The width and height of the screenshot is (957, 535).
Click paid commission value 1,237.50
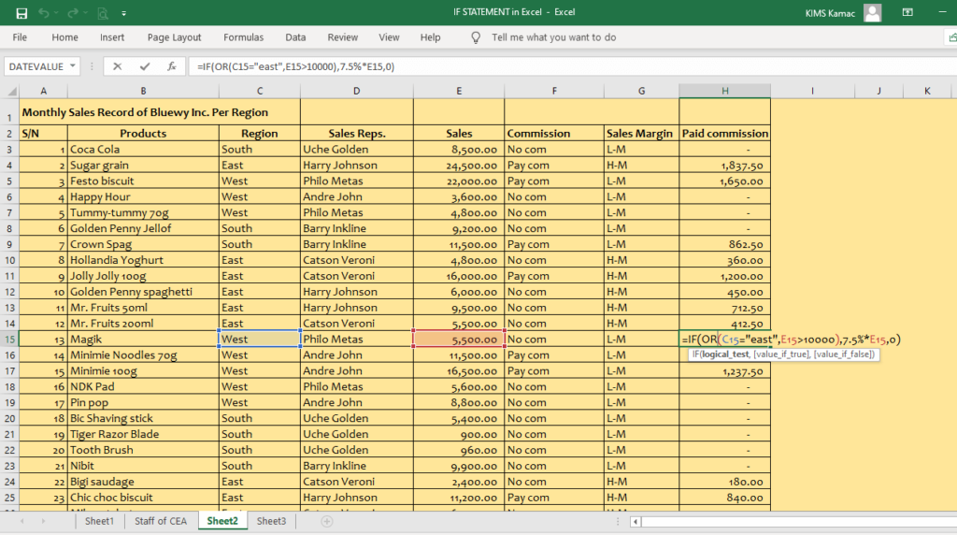pyautogui.click(x=725, y=370)
